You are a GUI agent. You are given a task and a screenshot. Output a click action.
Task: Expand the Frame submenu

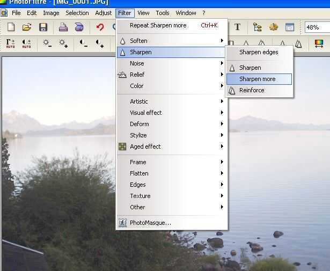pyautogui.click(x=172, y=162)
